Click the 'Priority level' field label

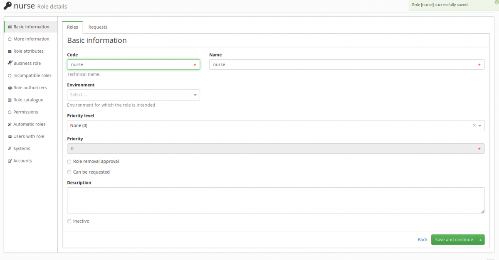[80, 116]
